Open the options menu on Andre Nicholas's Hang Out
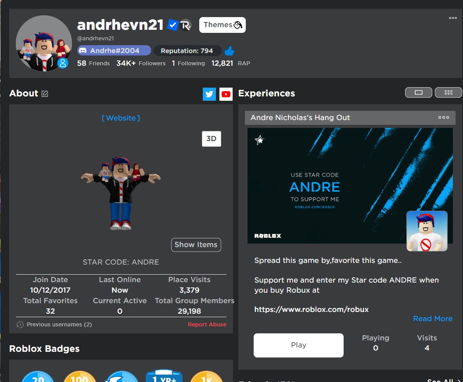The height and width of the screenshot is (382, 463). coord(444,117)
